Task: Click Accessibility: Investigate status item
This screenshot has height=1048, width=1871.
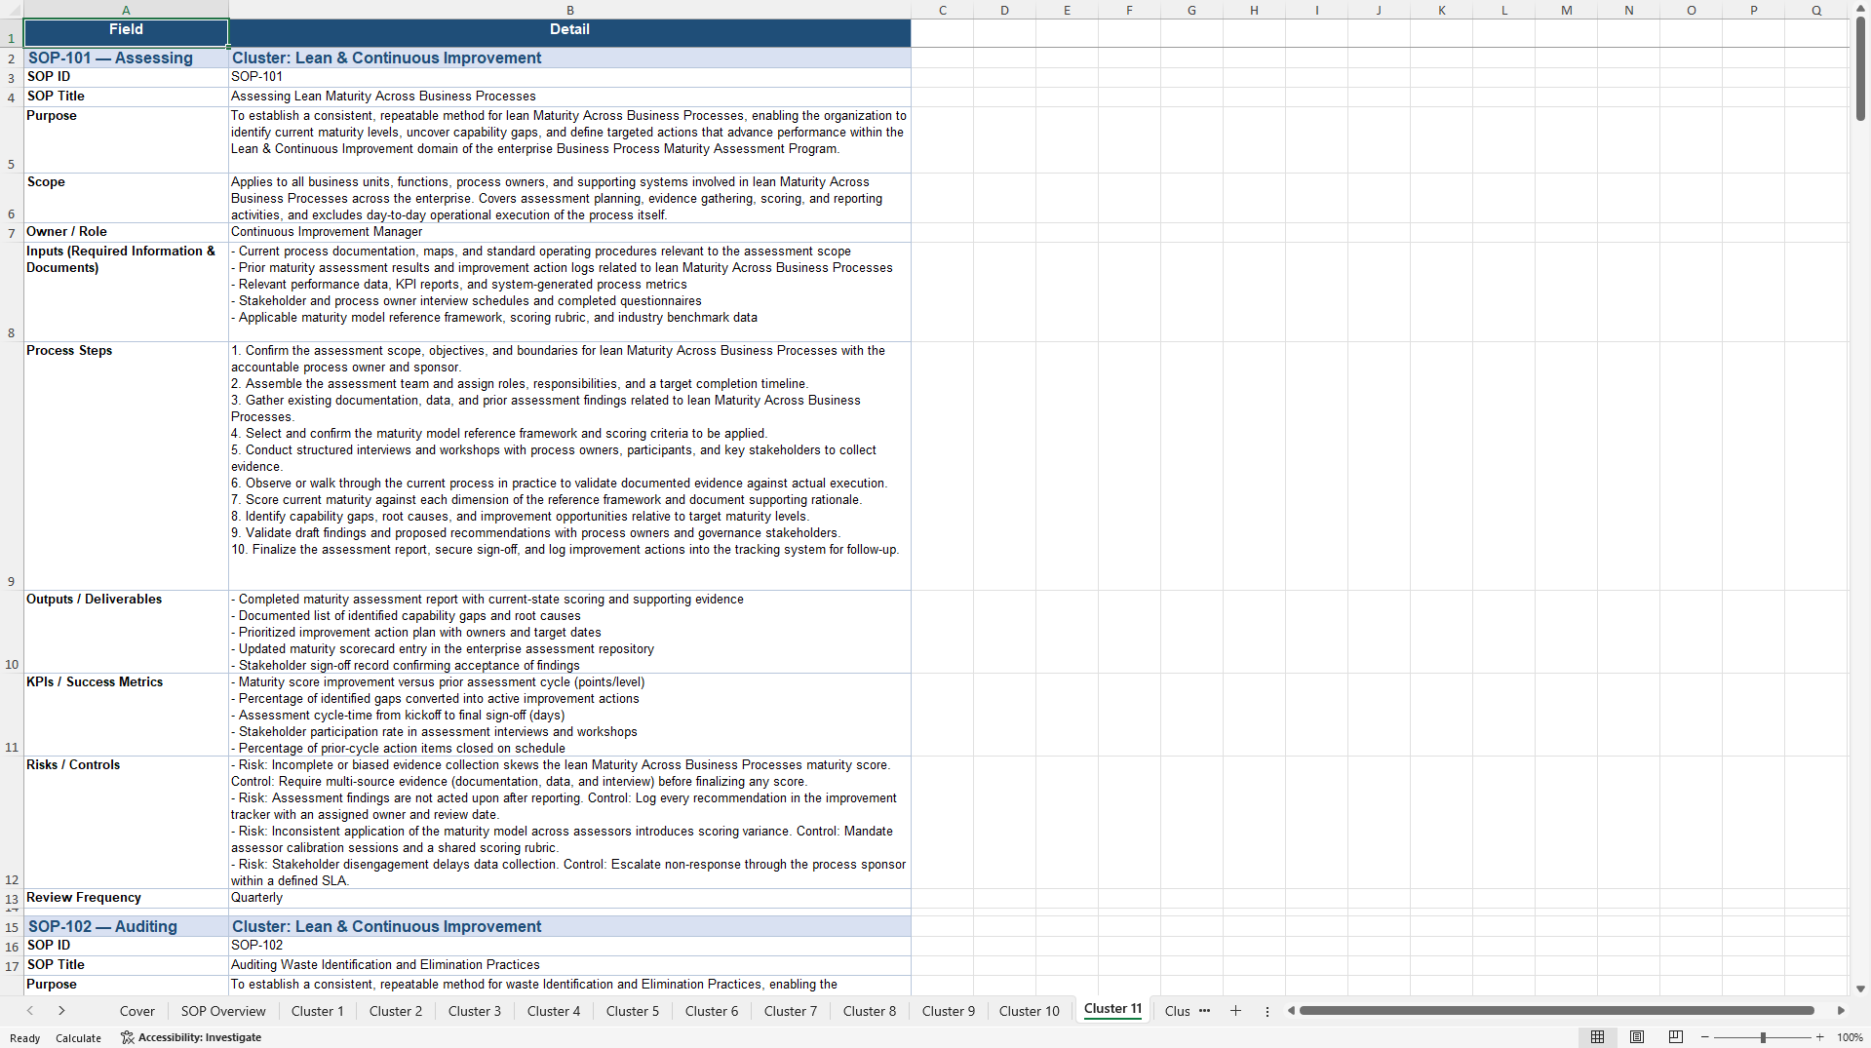Action: pyautogui.click(x=191, y=1037)
